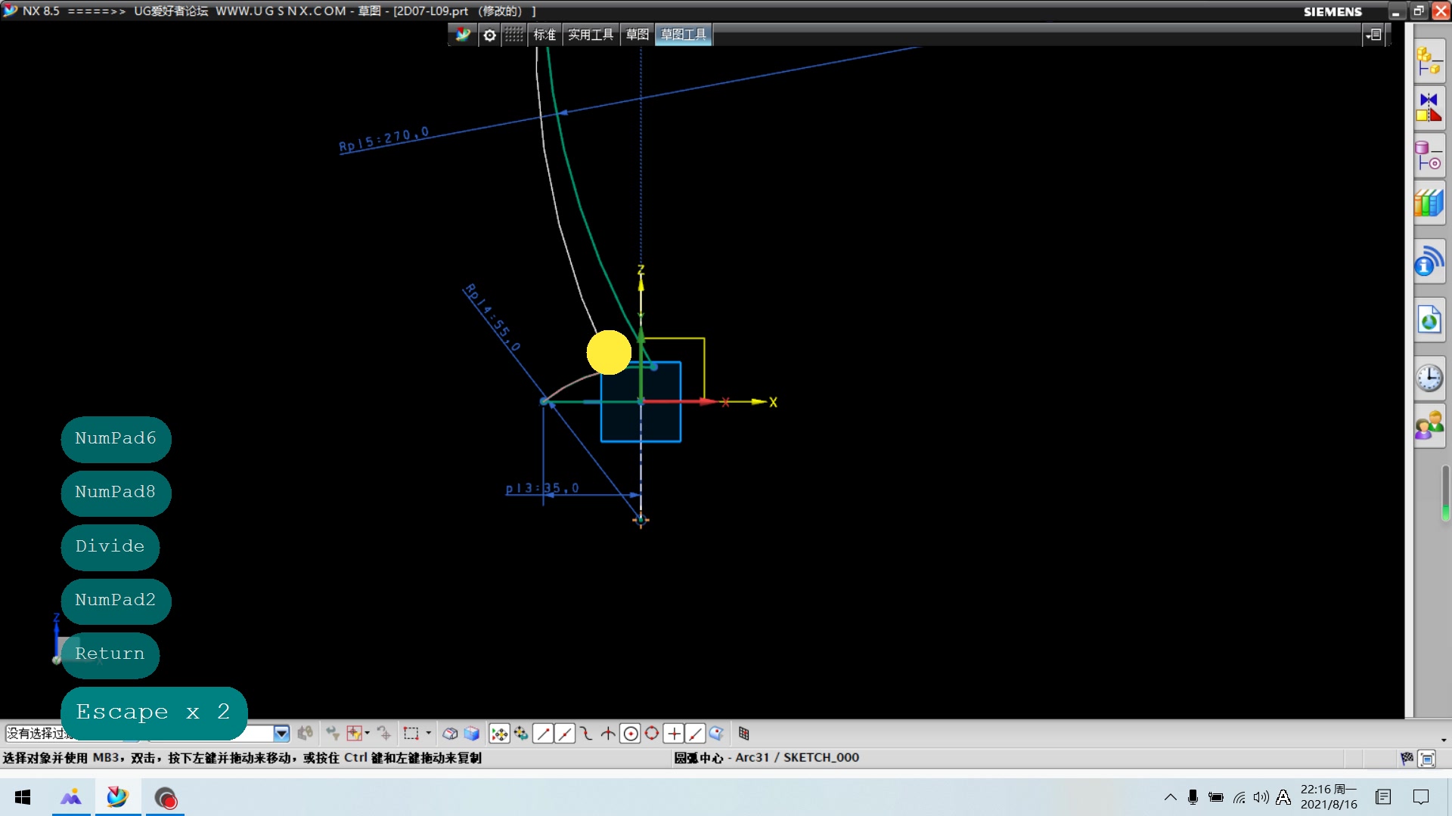
Task: Open the Internet Explorer document icon
Action: tap(1429, 320)
